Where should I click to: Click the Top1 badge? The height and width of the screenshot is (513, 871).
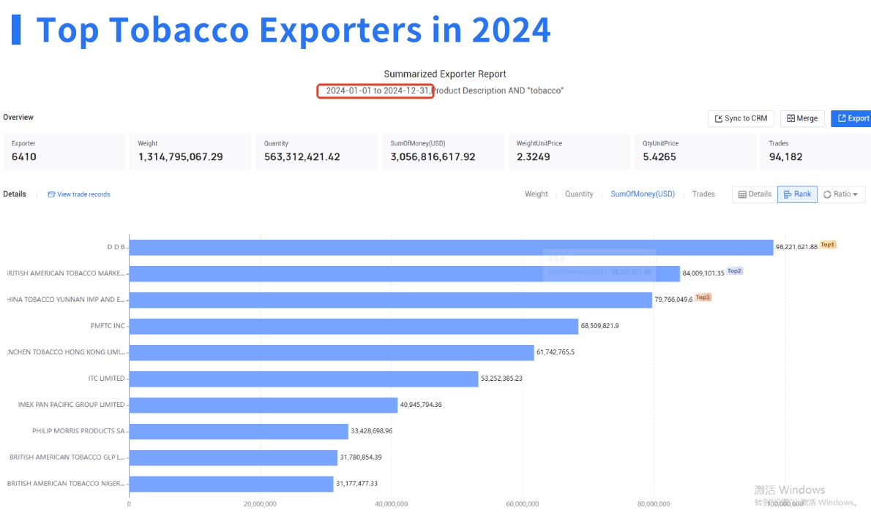(828, 245)
